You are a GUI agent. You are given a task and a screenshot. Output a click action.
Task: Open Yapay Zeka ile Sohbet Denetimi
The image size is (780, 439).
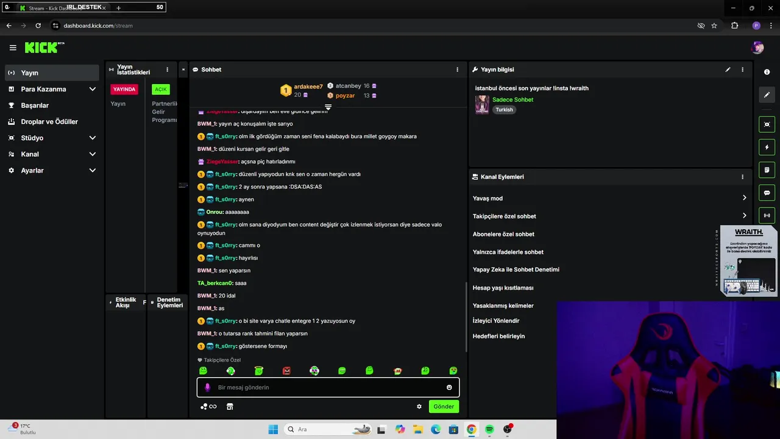point(516,269)
